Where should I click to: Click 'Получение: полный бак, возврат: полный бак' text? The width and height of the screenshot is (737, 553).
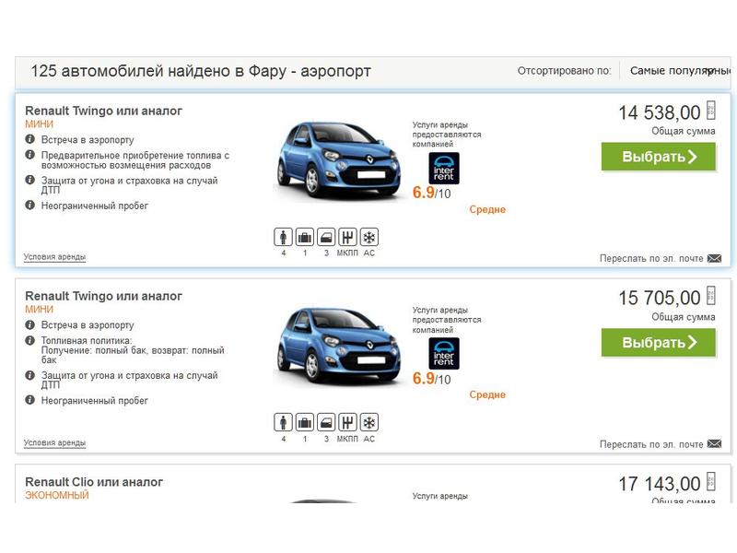[x=133, y=355]
